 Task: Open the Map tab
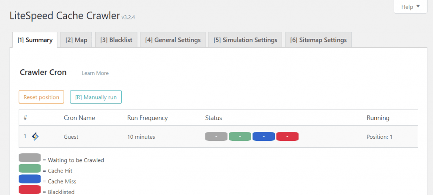click(x=76, y=40)
